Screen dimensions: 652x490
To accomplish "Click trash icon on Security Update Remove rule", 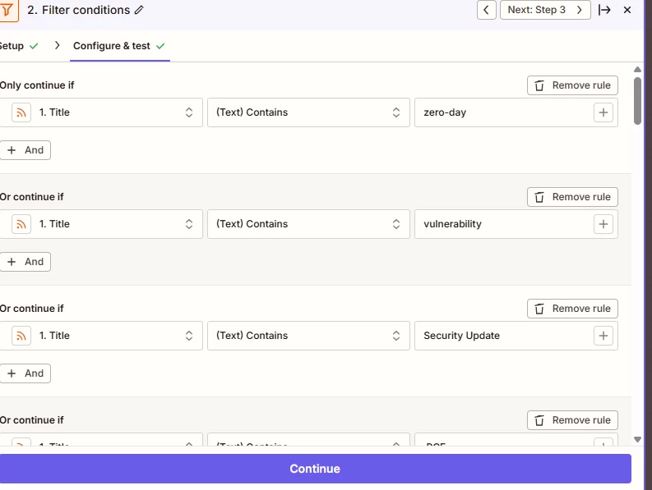I will (x=539, y=309).
